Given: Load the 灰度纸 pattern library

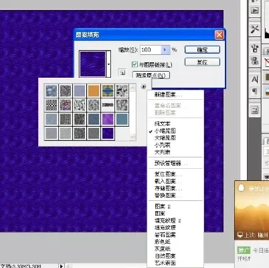Looking at the screenshot, I should (x=163, y=249).
